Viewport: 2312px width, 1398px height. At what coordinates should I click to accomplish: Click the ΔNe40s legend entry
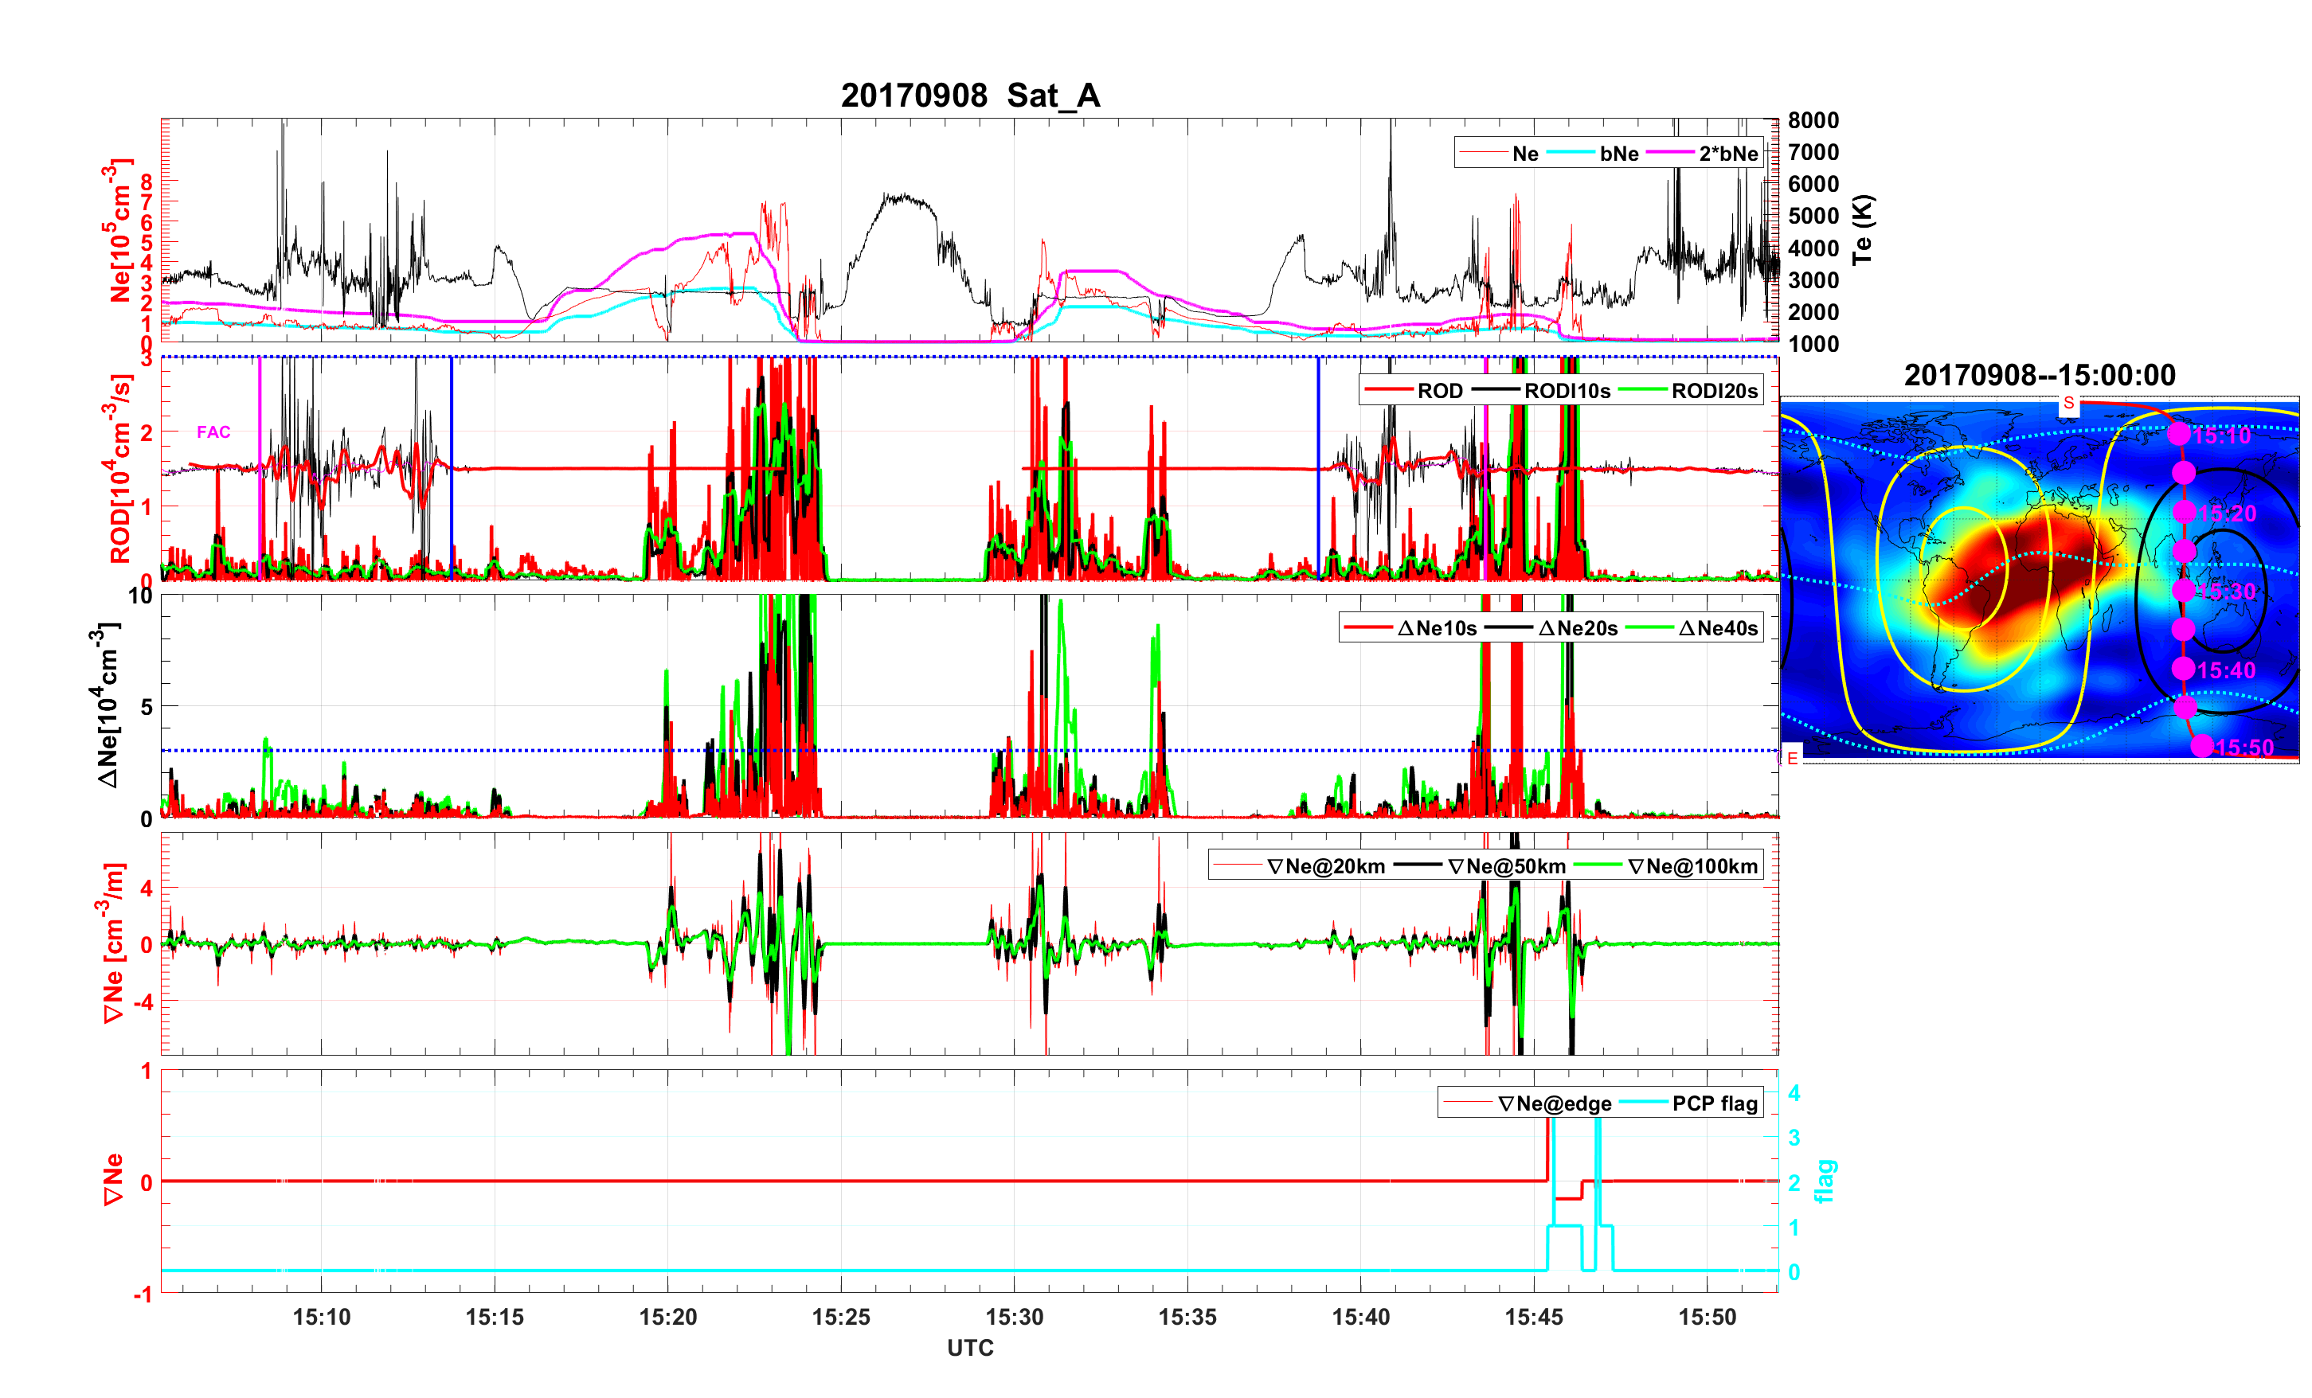(x=1717, y=629)
